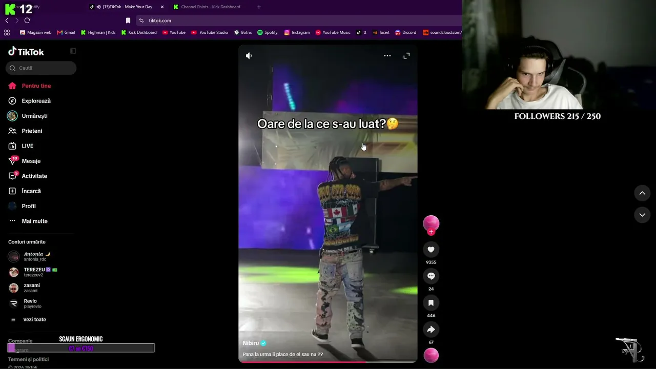Collapse the TikTok sidebar panel

coord(73,51)
